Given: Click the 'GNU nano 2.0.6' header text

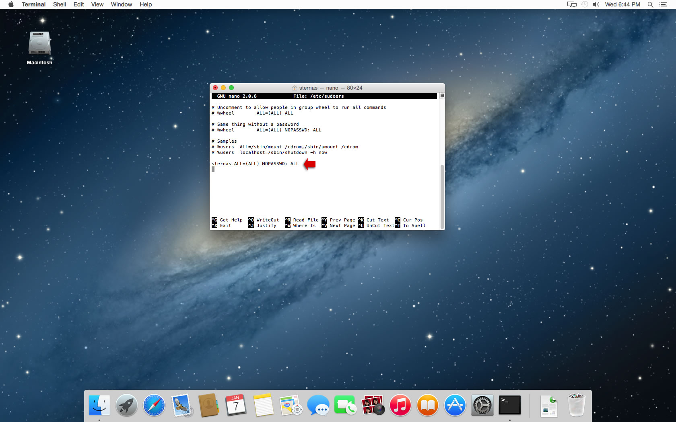Looking at the screenshot, I should point(237,96).
